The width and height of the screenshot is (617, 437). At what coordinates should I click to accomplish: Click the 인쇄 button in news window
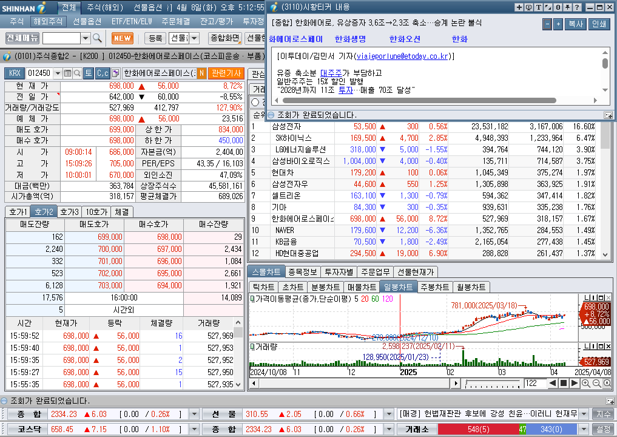(x=599, y=24)
